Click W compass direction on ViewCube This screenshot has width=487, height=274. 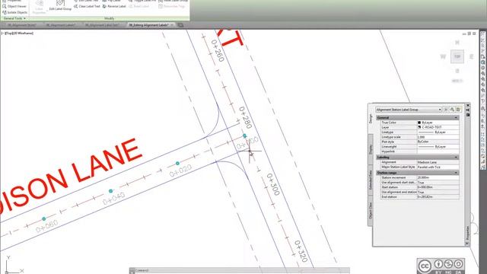pyautogui.click(x=443, y=56)
